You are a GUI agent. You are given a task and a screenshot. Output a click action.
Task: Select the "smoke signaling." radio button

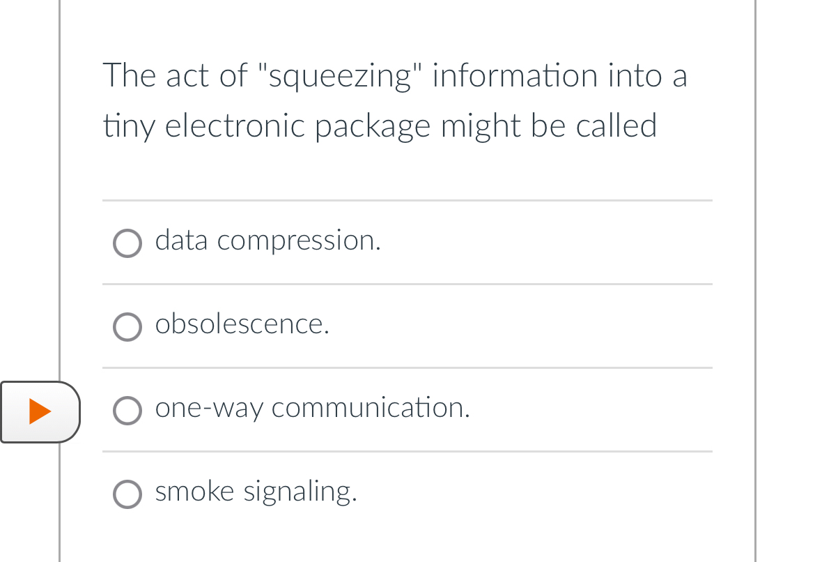pyautogui.click(x=127, y=494)
